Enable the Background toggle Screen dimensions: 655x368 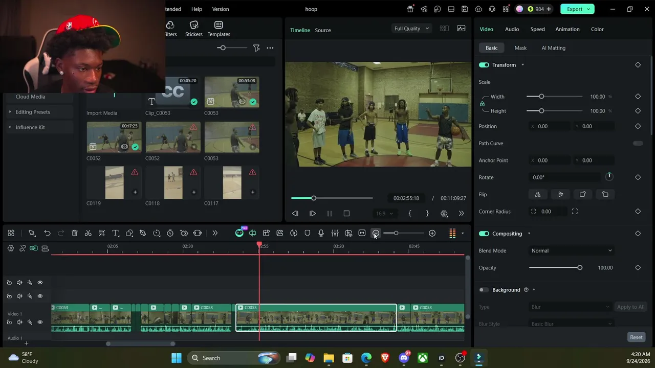[x=484, y=290]
